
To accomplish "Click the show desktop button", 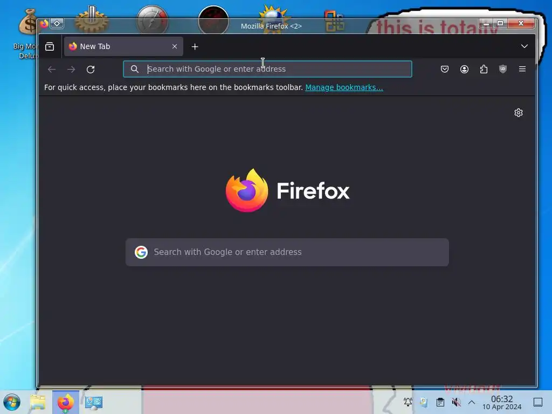I will (x=538, y=402).
